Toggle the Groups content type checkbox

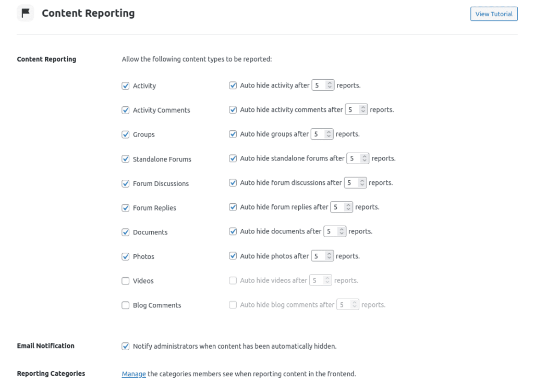(x=125, y=134)
